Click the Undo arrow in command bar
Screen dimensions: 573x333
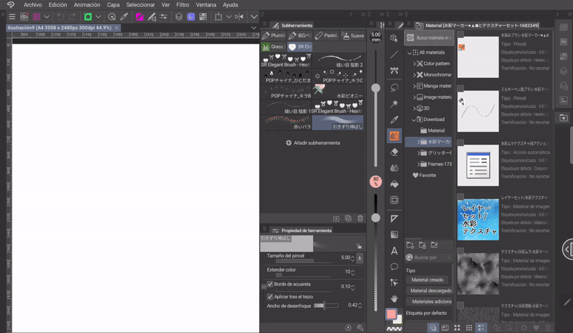[60, 16]
